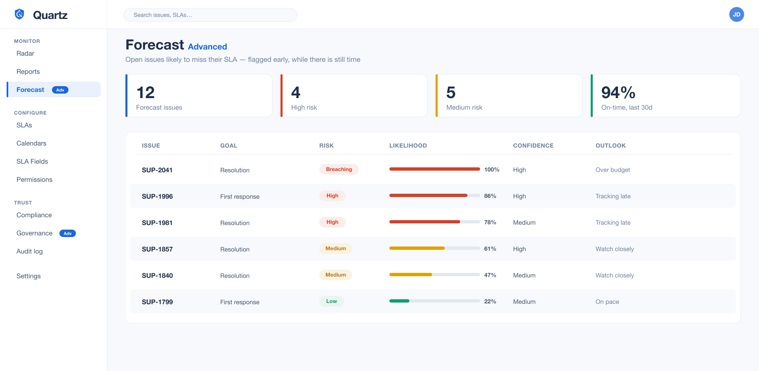The height and width of the screenshot is (371, 759).
Task: Click the Breaching risk badge
Action: (x=339, y=169)
